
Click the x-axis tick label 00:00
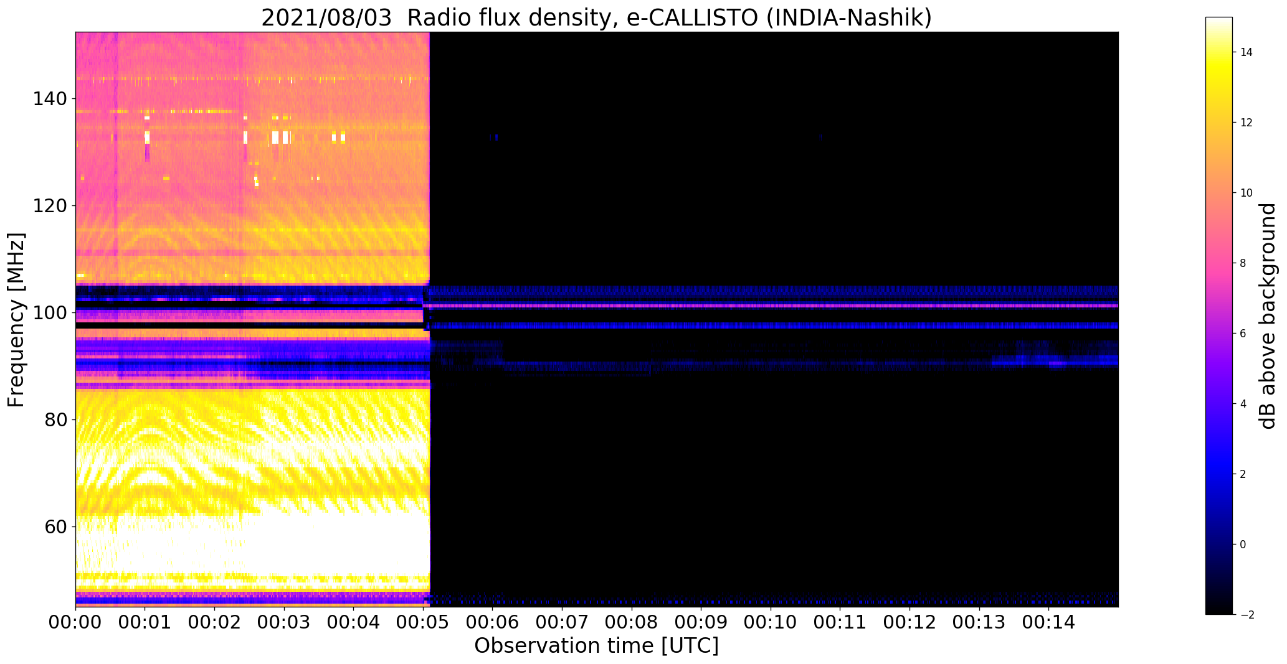(76, 622)
